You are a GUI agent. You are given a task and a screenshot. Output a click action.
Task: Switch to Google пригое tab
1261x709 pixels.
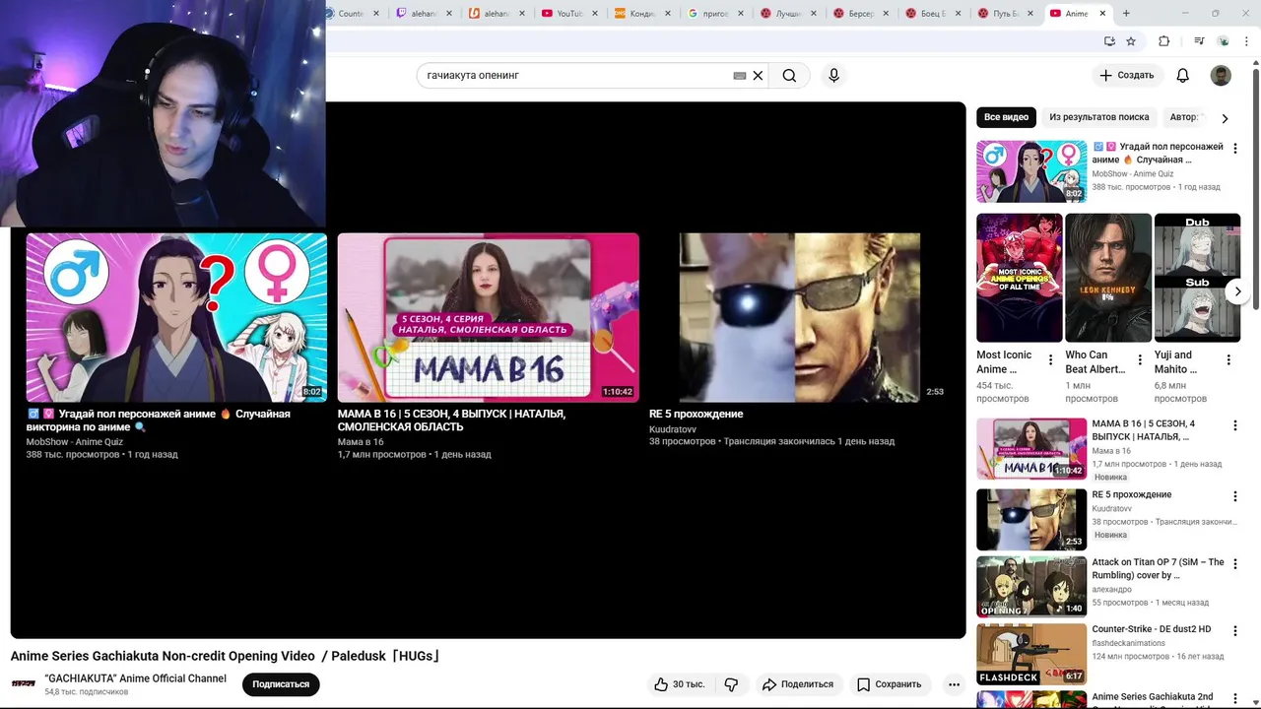point(714,14)
